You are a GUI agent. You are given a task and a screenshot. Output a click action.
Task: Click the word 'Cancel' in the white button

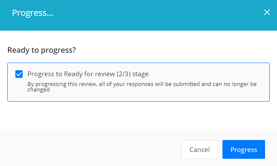coord(199,149)
